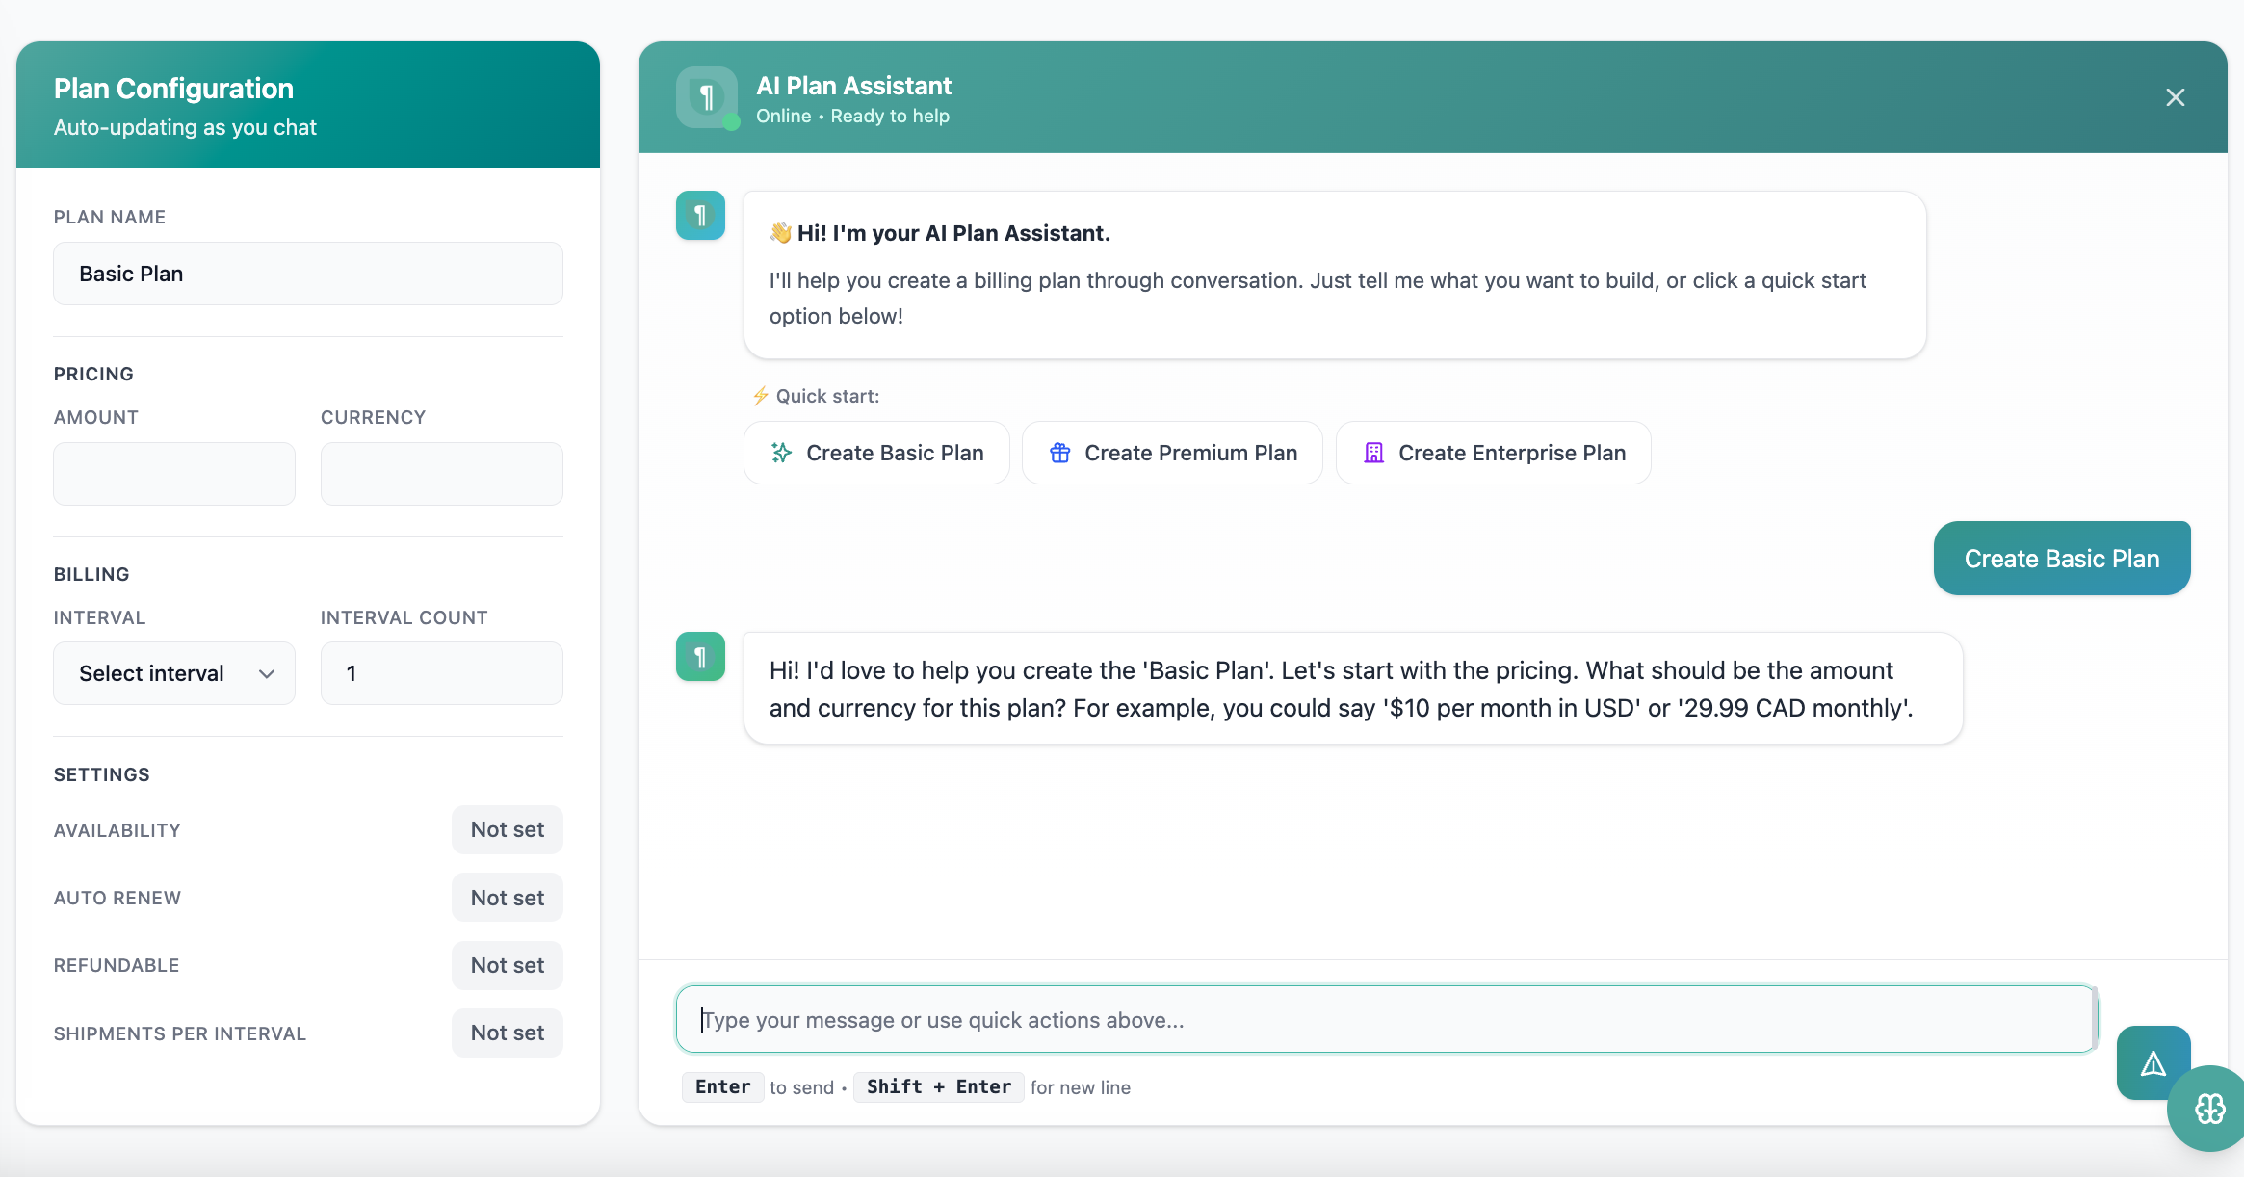Click the assistant avatar beside the welcome message
Screen dimensions: 2244x1177
[x=700, y=216]
